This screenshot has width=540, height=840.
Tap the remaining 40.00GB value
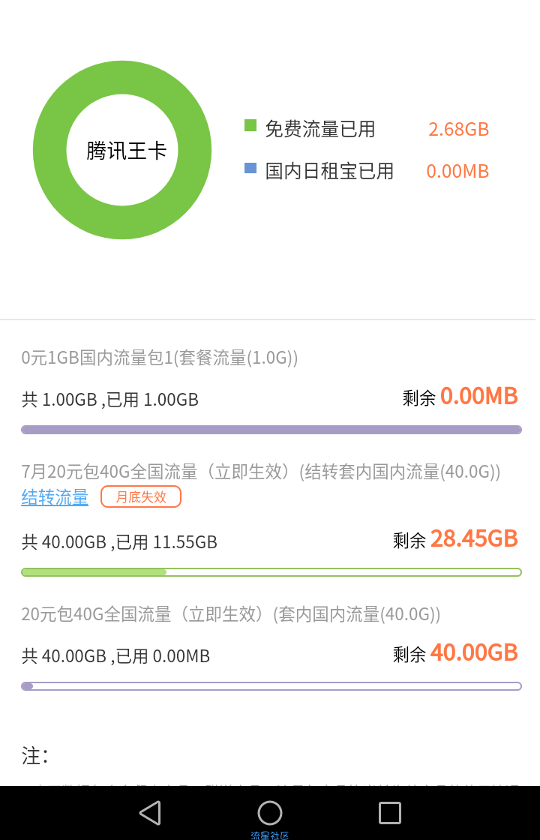pyautogui.click(x=474, y=652)
